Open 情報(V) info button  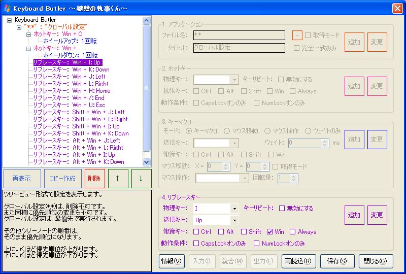[x=172, y=261]
